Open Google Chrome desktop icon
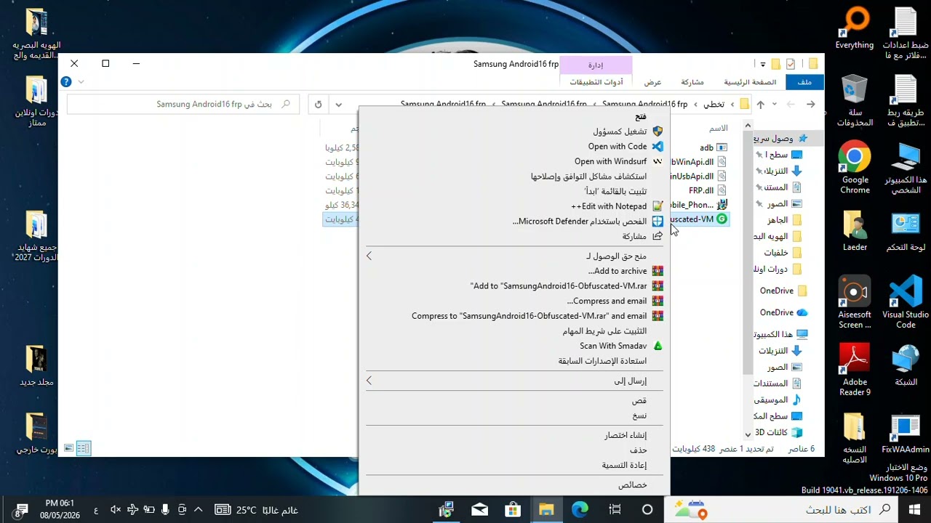Screen dimensions: 931x523 click(855, 169)
